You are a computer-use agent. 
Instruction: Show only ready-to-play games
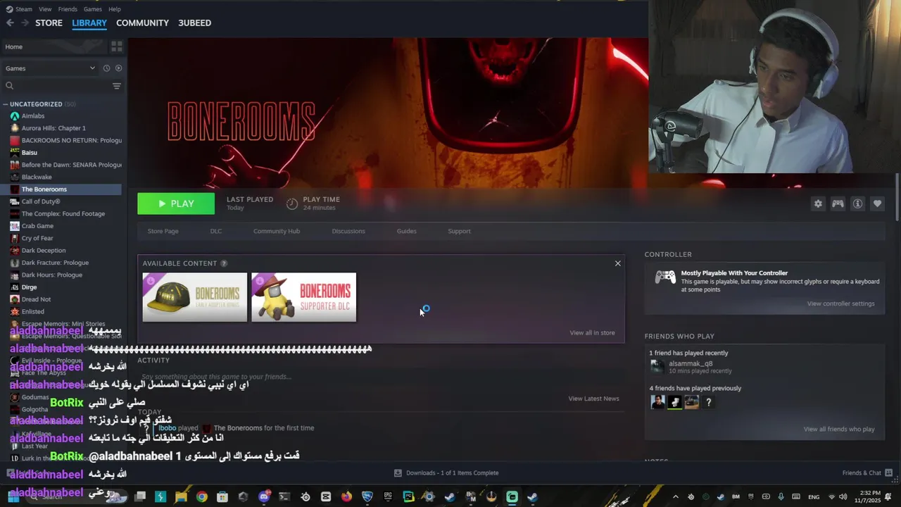pyautogui.click(x=118, y=68)
